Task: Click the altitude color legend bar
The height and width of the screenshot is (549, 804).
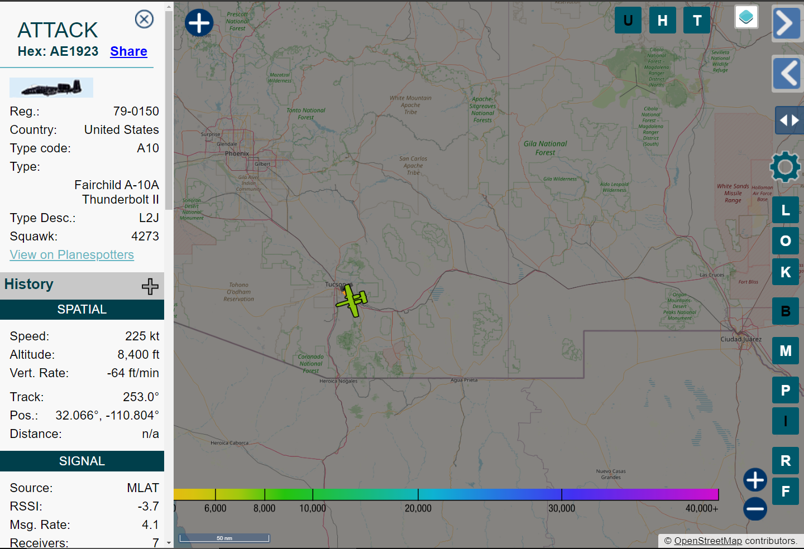Action: pos(446,494)
